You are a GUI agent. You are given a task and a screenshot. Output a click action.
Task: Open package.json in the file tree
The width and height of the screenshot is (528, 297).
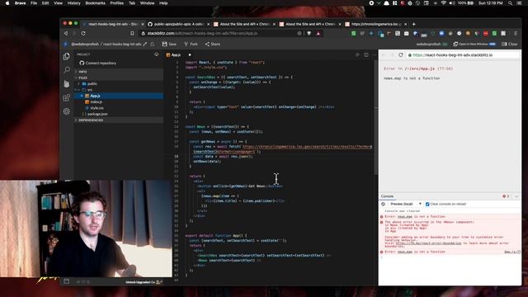[97, 114]
